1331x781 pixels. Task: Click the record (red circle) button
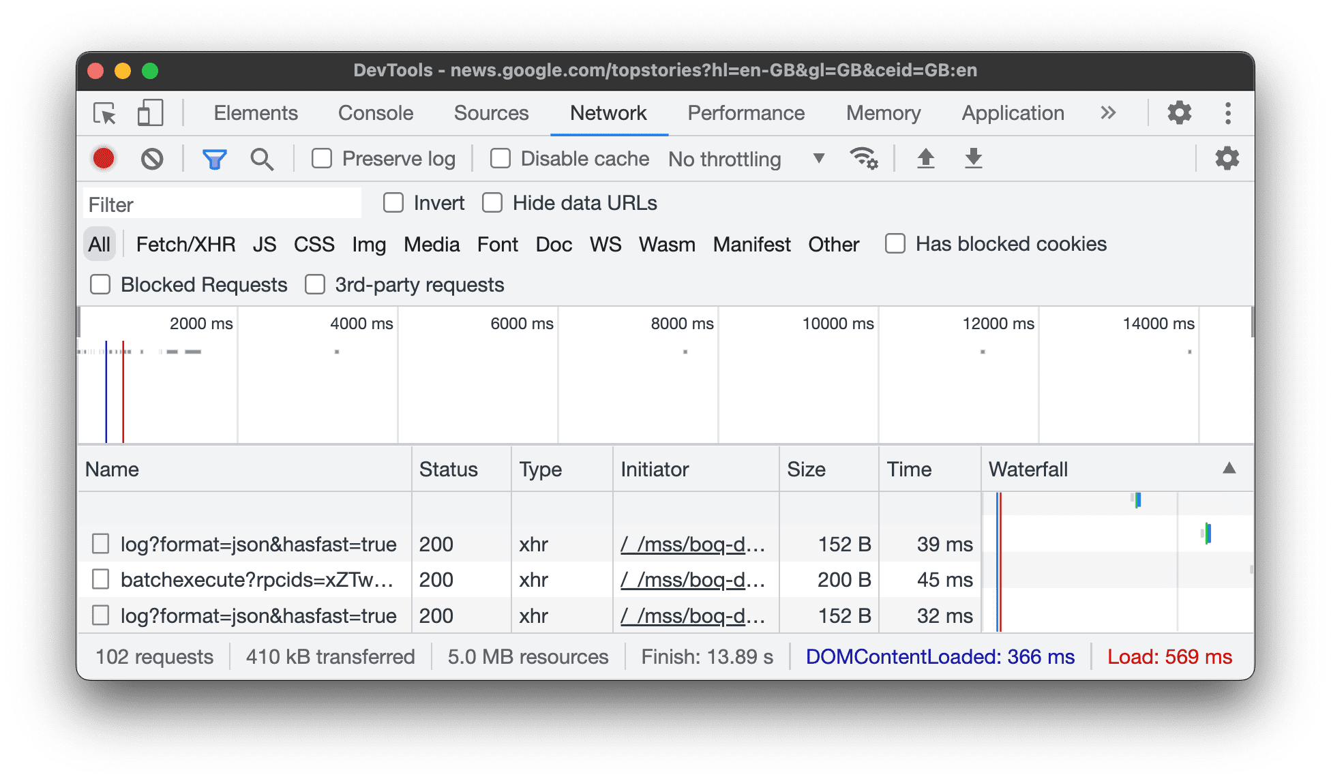click(103, 158)
